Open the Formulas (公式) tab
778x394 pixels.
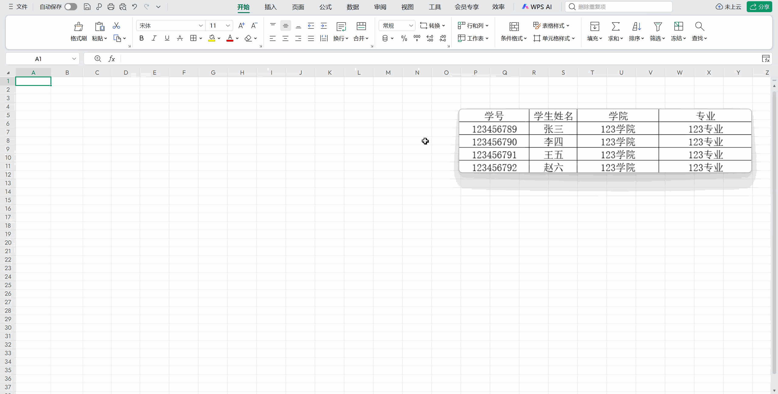[x=325, y=7]
